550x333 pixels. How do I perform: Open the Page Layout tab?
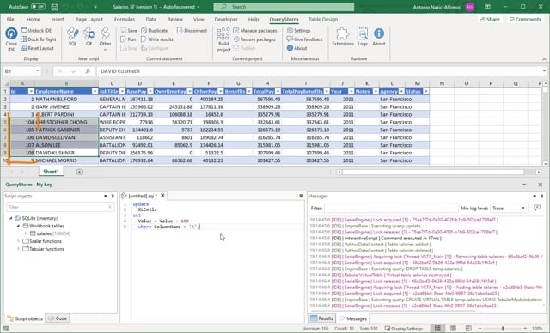[89, 19]
